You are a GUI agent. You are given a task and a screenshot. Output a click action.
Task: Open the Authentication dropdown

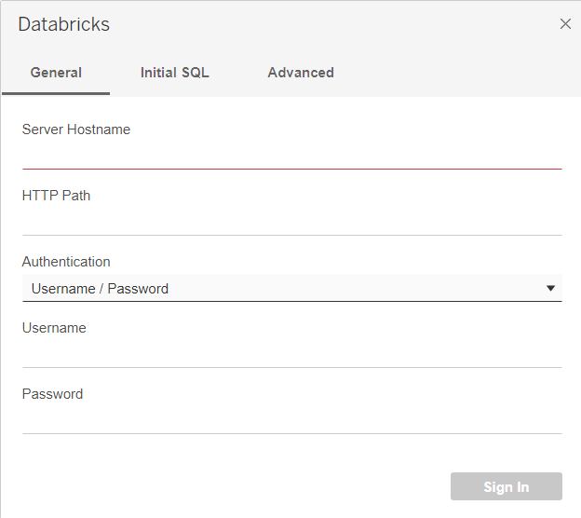(292, 288)
